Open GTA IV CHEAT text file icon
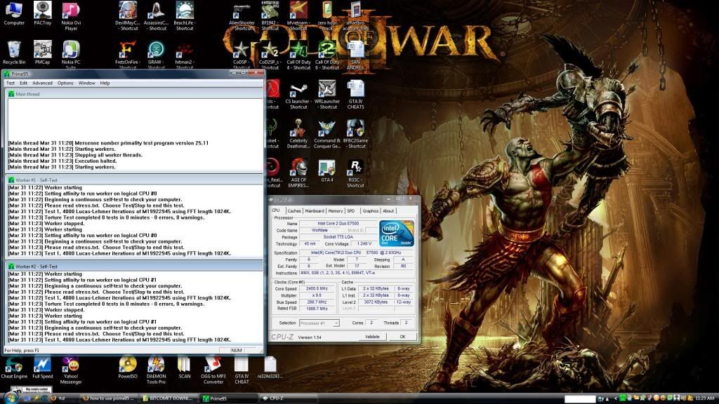This screenshot has width=719, height=404. pos(242,370)
